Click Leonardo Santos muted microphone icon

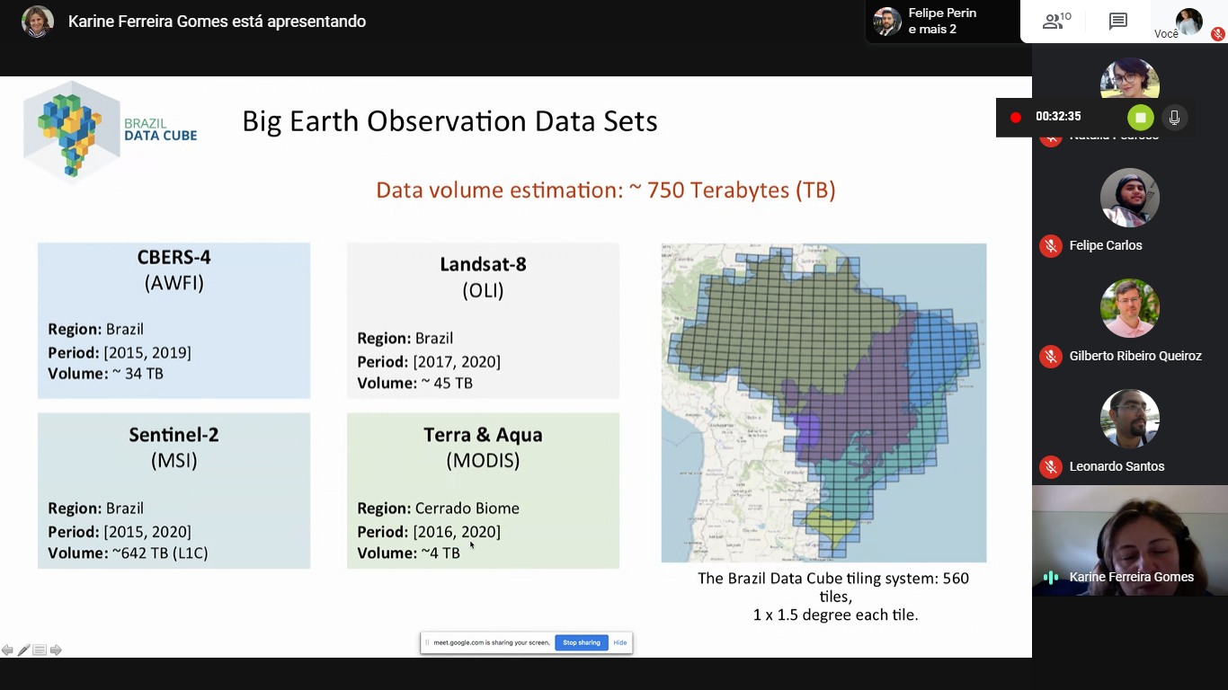click(x=1051, y=466)
